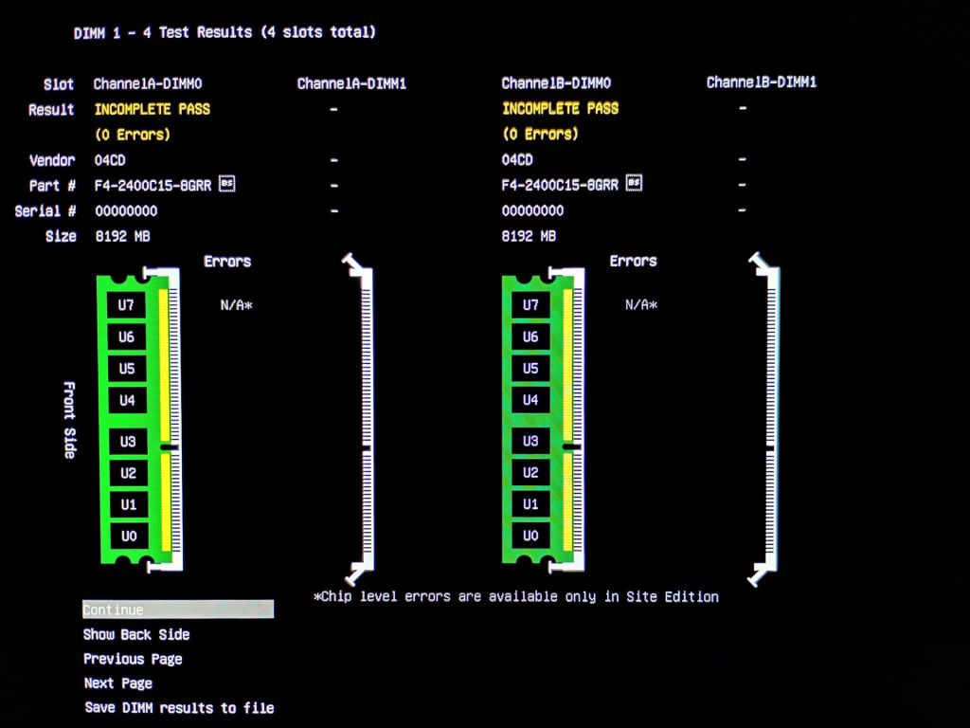
Task: Click chip U6 on ChannelB-DIMM0 module
Action: pyautogui.click(x=530, y=337)
